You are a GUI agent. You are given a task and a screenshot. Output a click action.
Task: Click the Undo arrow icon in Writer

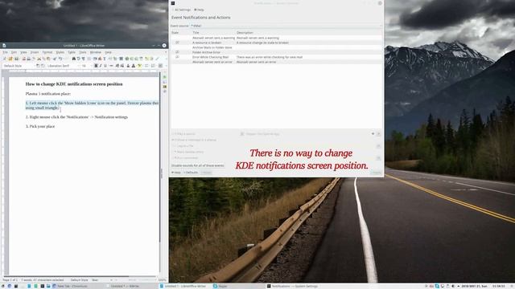pos(60,59)
